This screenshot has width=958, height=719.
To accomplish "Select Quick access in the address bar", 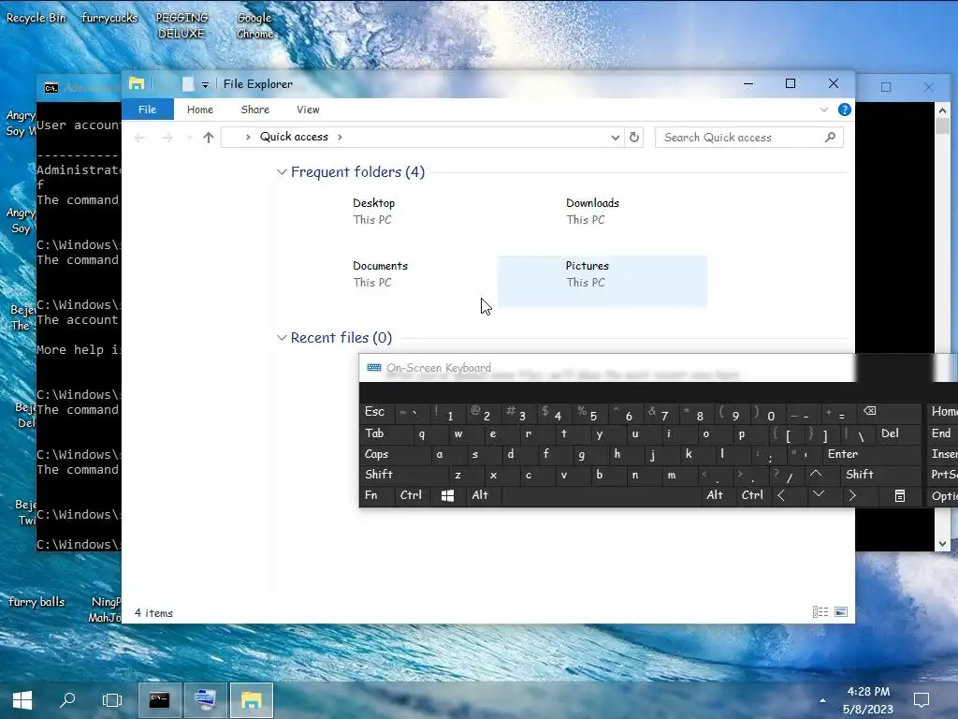I will [x=294, y=137].
